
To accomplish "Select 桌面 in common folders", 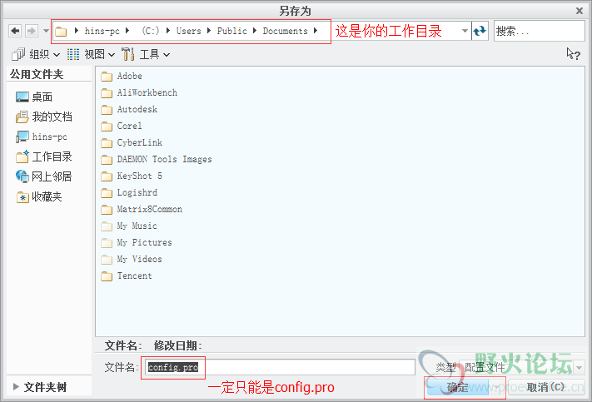I will pyautogui.click(x=34, y=97).
